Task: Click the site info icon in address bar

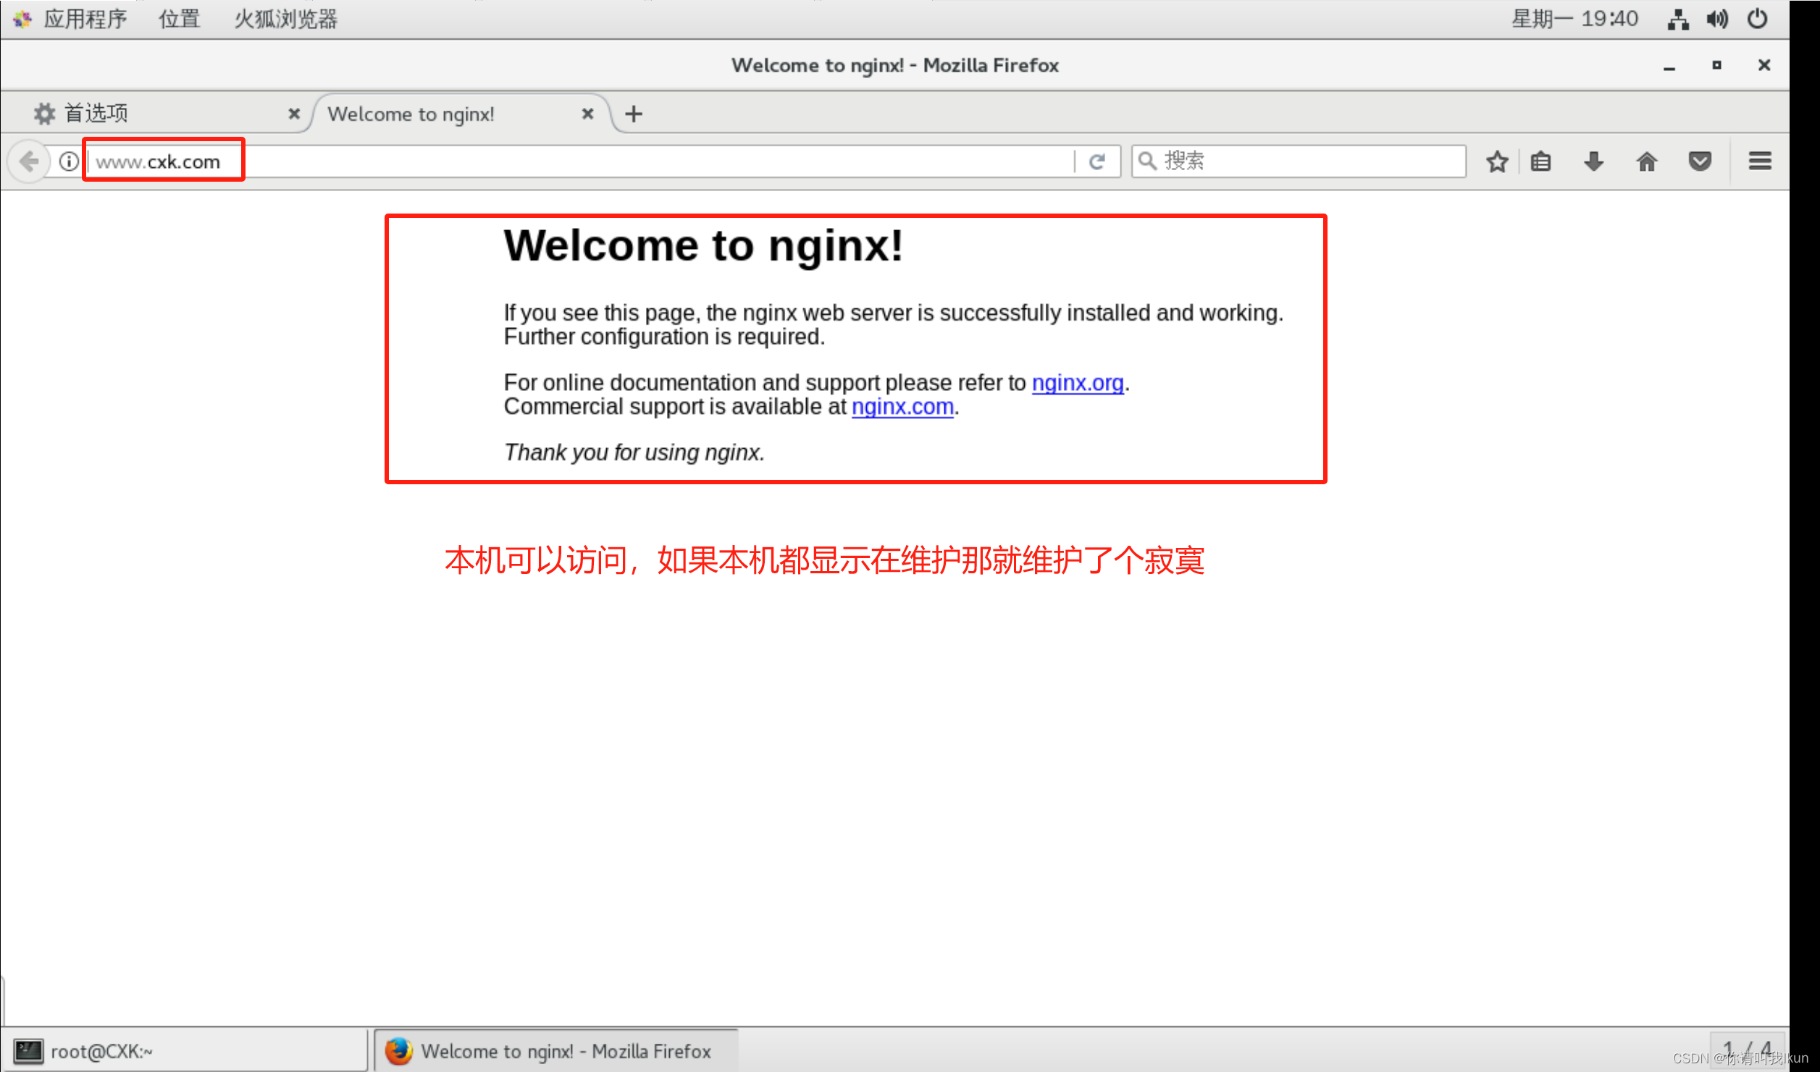Action: (x=67, y=161)
